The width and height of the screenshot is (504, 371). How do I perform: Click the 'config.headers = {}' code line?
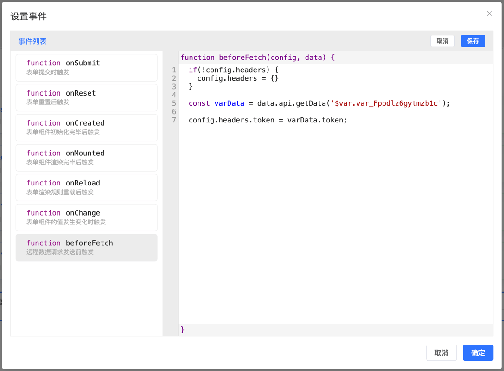point(237,78)
